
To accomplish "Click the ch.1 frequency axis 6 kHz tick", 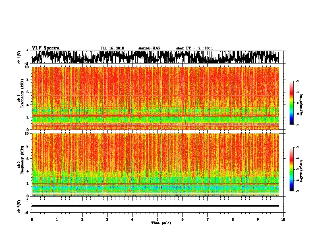I will (28, 92).
